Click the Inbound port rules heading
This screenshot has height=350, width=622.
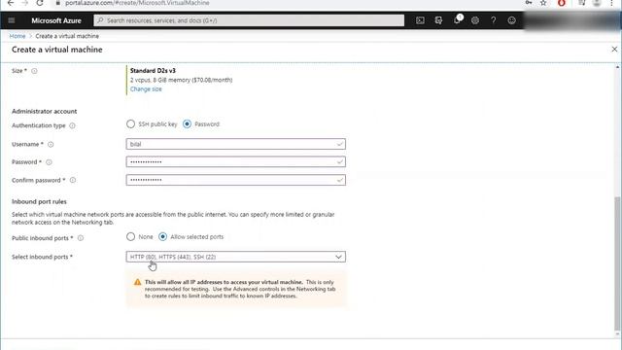tap(39, 201)
